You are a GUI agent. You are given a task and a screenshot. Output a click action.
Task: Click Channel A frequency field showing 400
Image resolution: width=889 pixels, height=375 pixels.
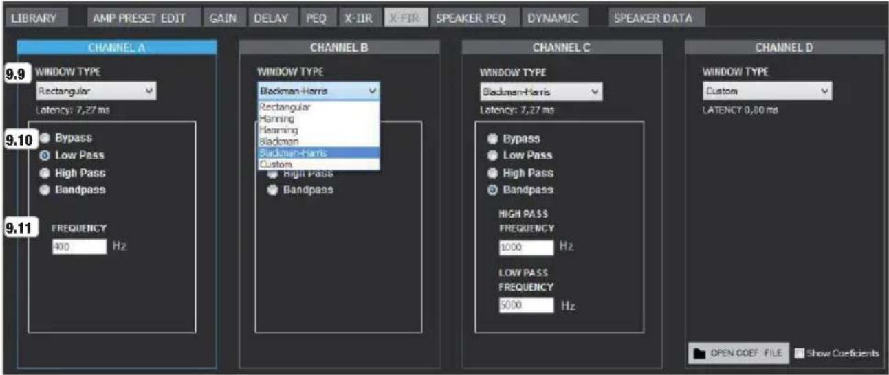point(80,247)
